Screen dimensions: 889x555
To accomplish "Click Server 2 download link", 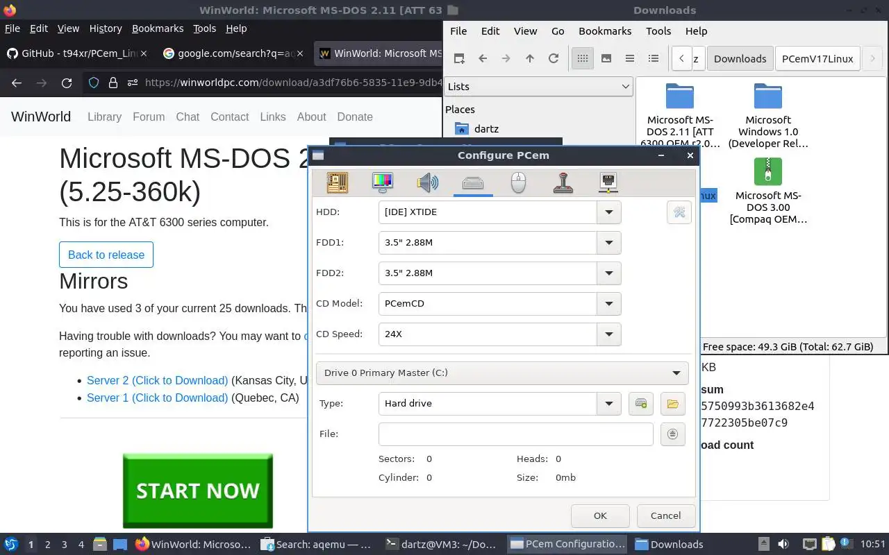I will click(x=157, y=381).
